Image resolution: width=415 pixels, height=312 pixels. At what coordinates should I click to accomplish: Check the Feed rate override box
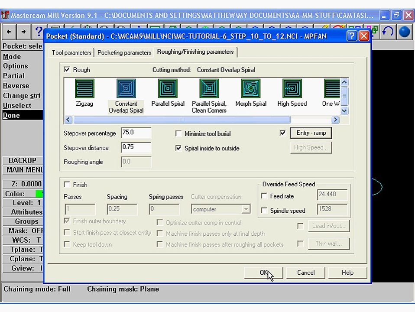coord(264,196)
